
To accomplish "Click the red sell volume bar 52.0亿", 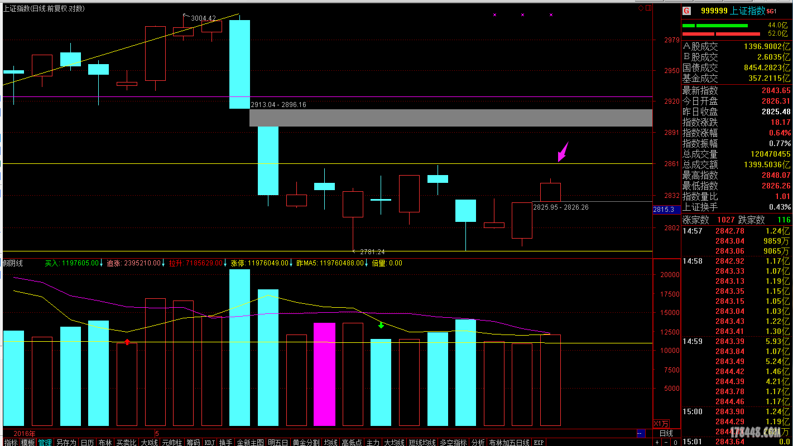I will pos(721,34).
